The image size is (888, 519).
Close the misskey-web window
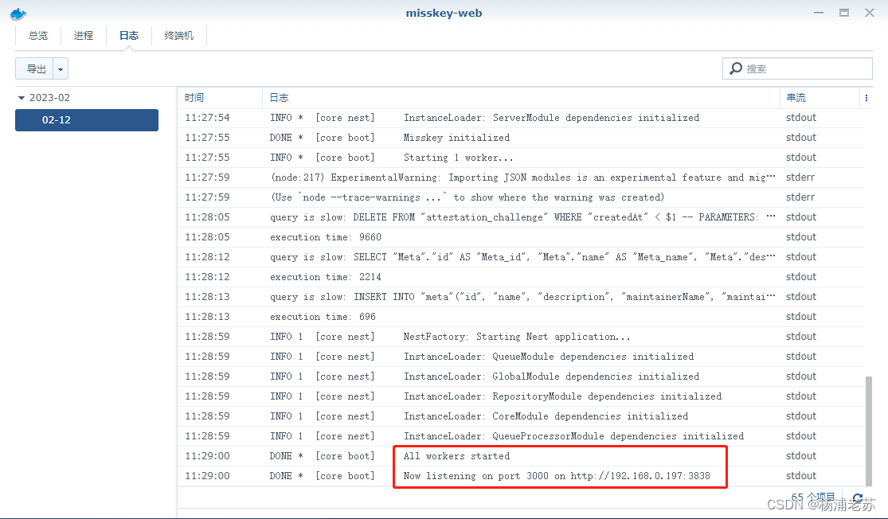pyautogui.click(x=870, y=13)
